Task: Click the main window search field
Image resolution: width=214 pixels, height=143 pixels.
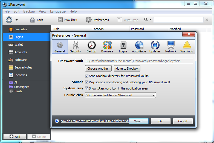Action: click(178, 20)
